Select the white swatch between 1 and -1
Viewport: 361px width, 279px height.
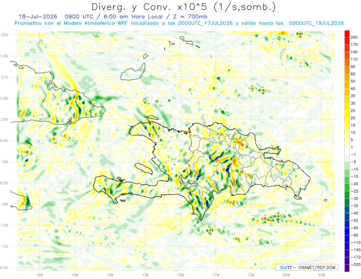(x=347, y=151)
